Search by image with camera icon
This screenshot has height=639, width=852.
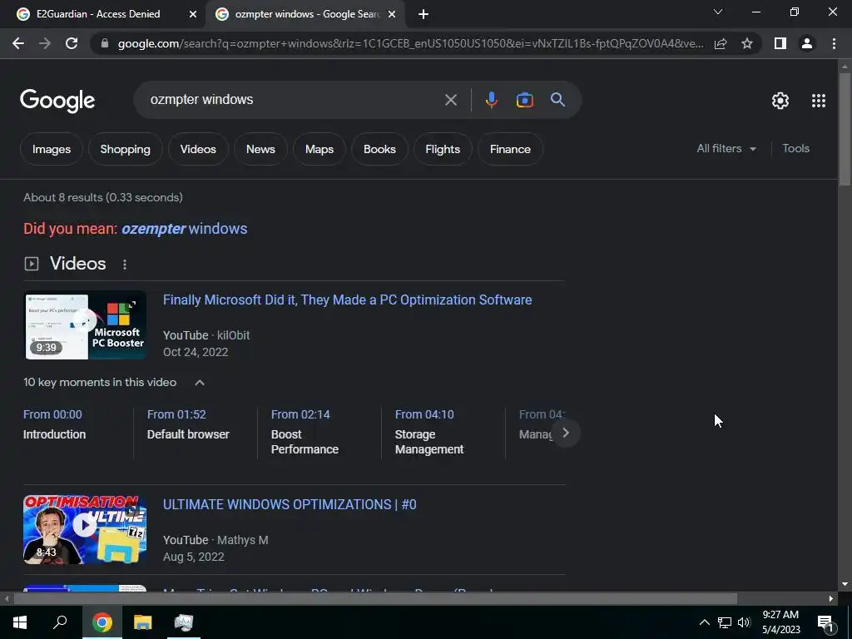click(524, 100)
